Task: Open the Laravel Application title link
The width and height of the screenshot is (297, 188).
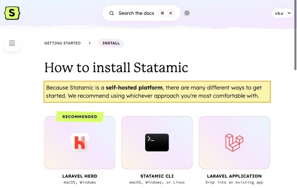Action: click(x=234, y=176)
